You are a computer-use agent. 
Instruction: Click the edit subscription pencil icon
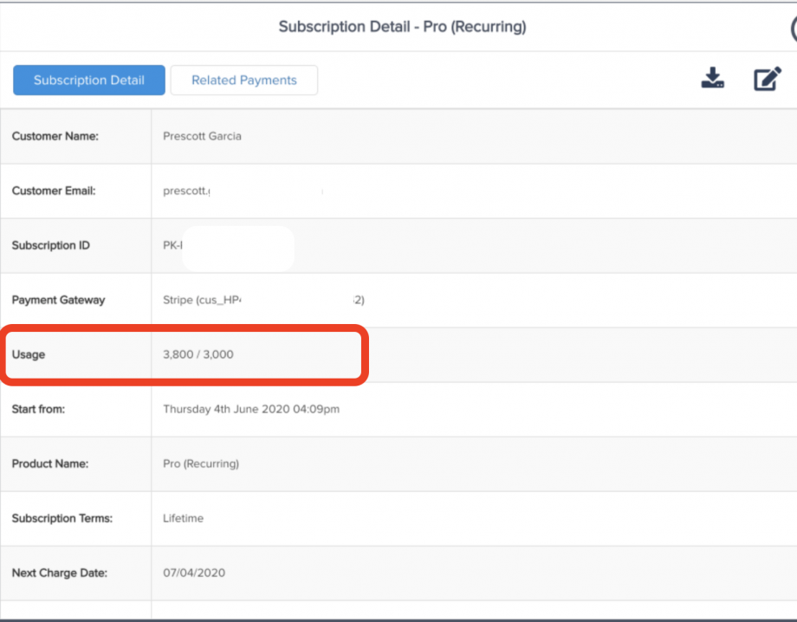pyautogui.click(x=767, y=80)
